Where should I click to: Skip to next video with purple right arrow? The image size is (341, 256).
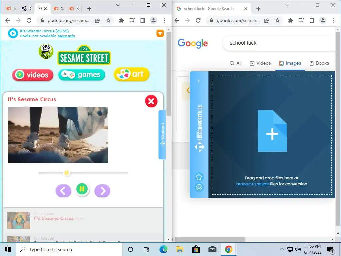[103, 191]
